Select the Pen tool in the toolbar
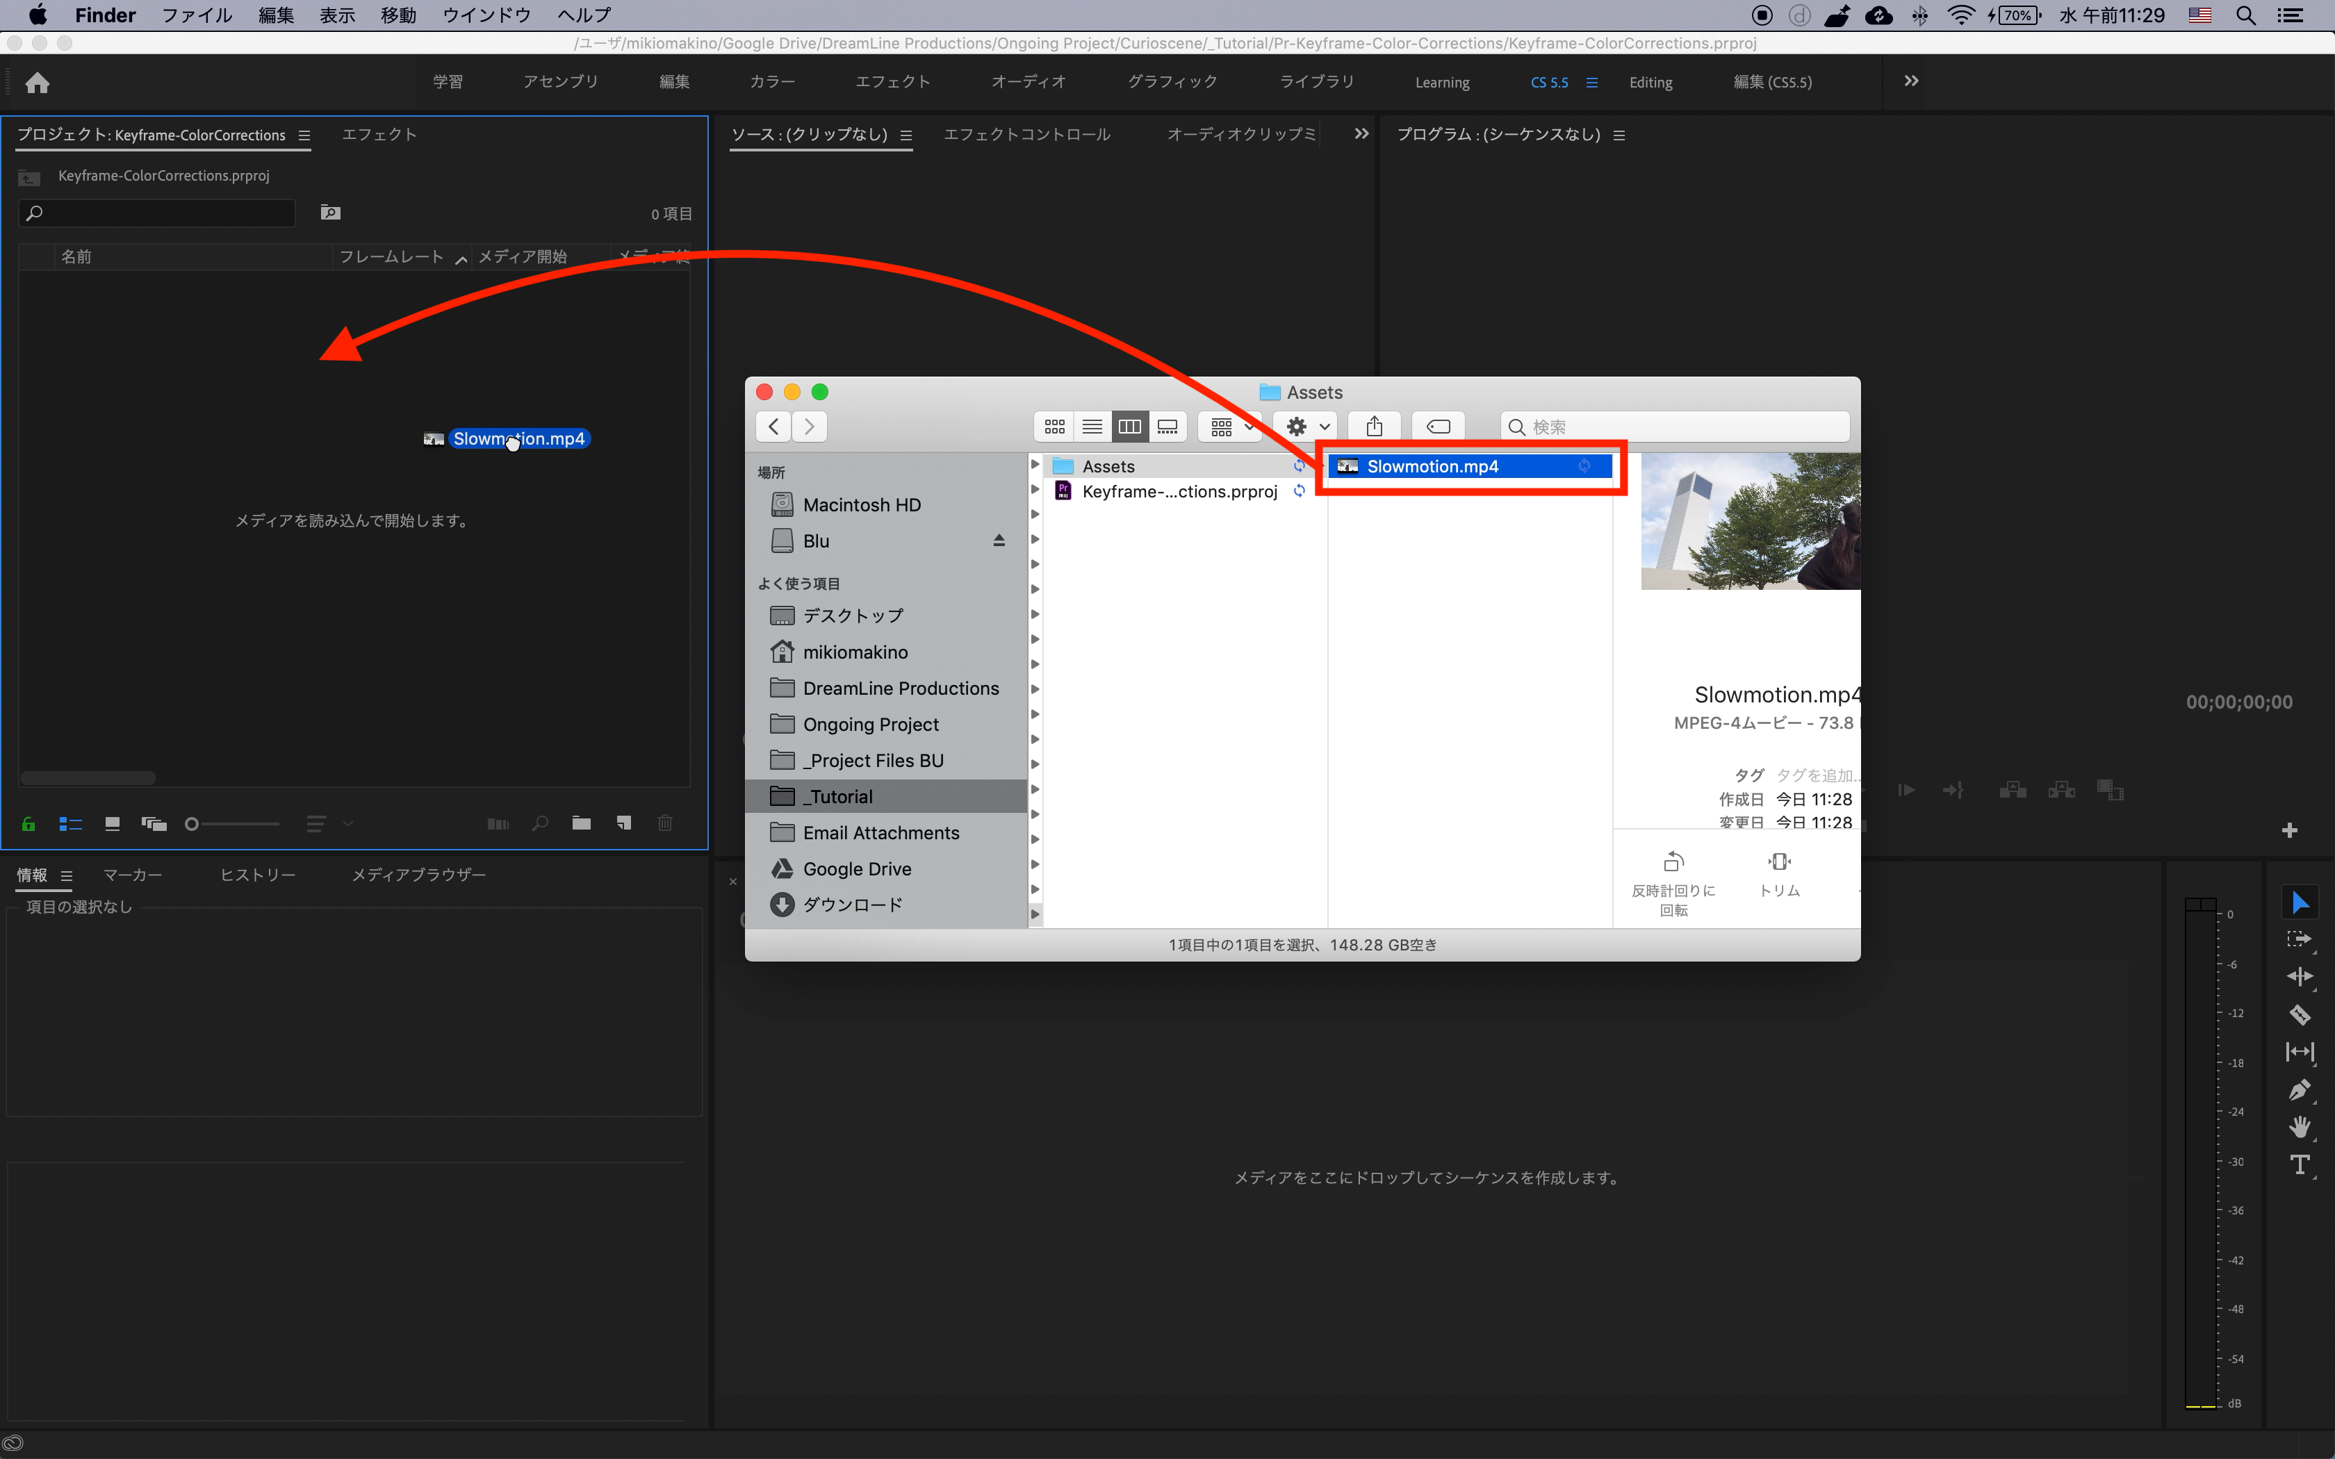This screenshot has width=2335, height=1459. coord(2300,1090)
